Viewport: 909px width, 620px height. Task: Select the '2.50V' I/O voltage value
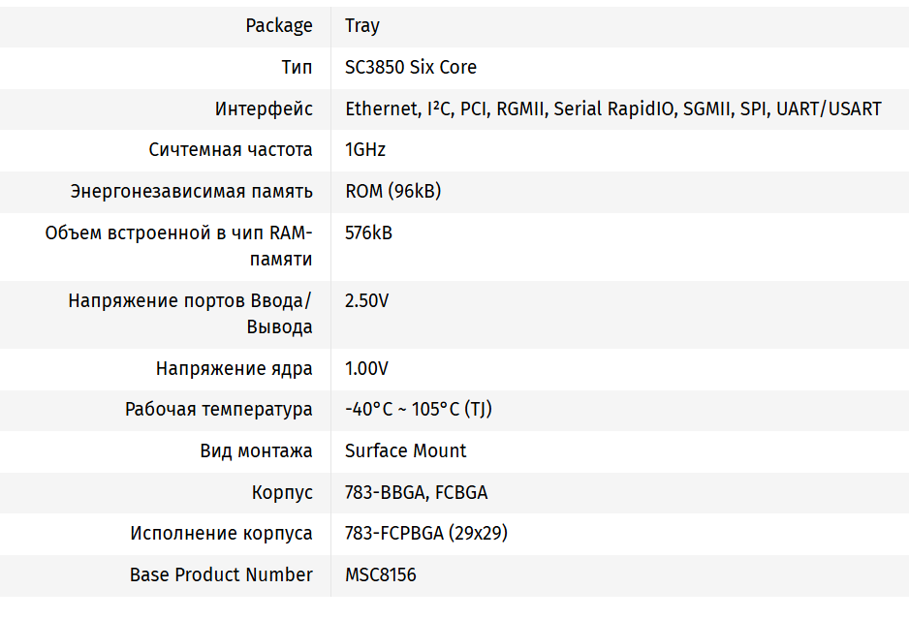click(366, 300)
